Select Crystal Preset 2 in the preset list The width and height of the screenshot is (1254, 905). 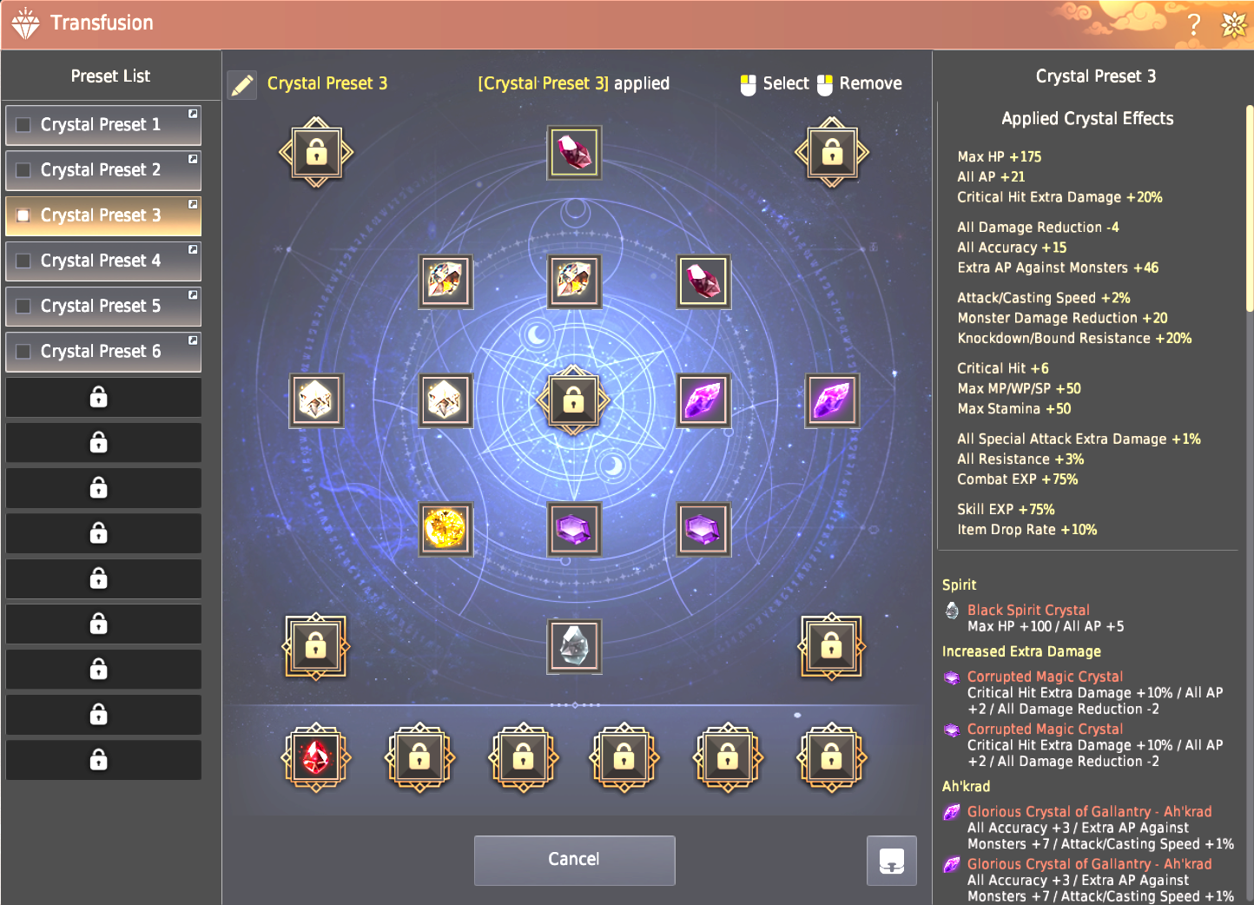tap(103, 170)
